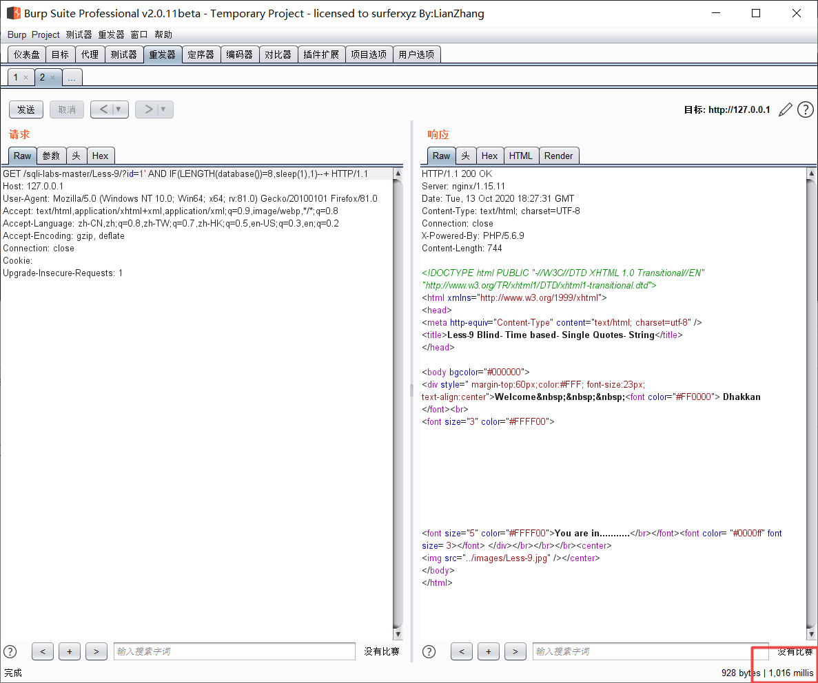The width and height of the screenshot is (818, 683).
Task: Click the X-Powered-By: PHP/5.6.9 header
Action: [473, 235]
